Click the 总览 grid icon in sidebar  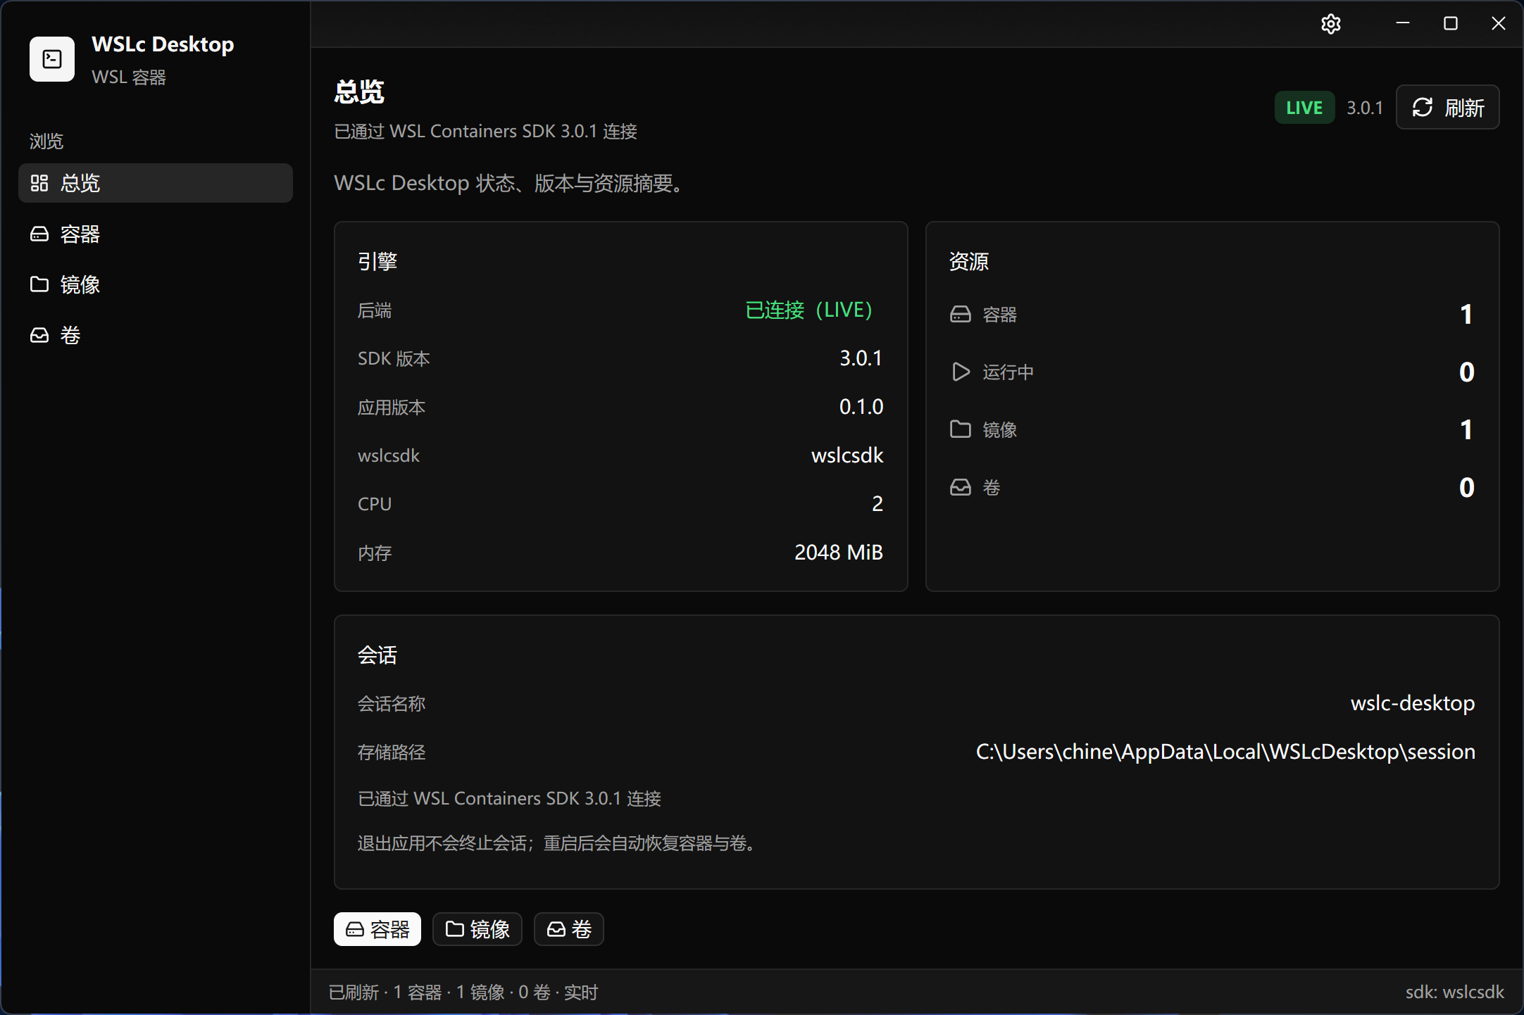pyautogui.click(x=39, y=183)
